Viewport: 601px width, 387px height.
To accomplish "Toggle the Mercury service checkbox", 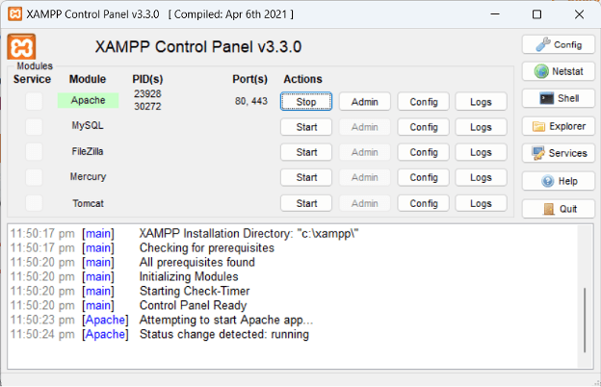I will click(x=34, y=177).
